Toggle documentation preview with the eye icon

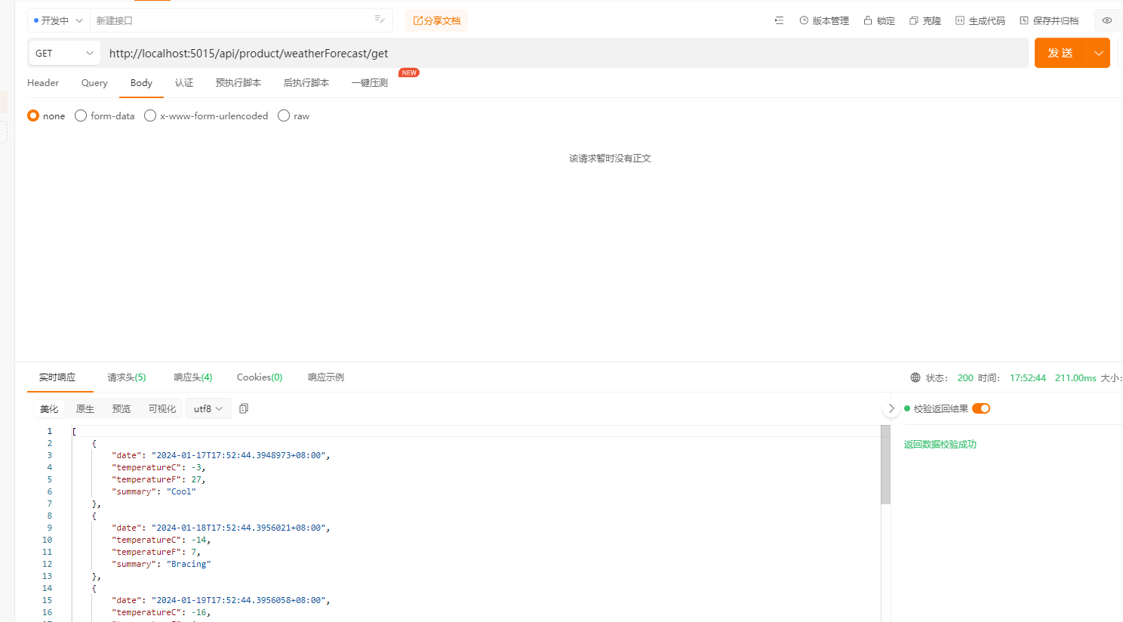tap(1107, 20)
